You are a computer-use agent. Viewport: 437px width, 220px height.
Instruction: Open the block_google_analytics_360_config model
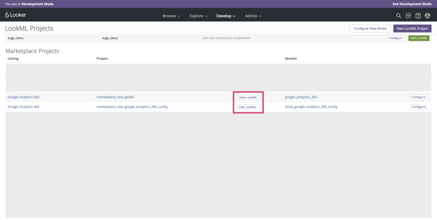[311, 106]
